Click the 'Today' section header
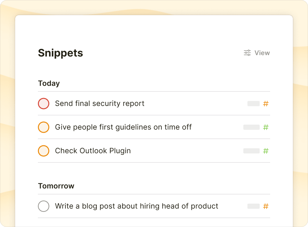Viewport: 308px width, 227px height. [49, 83]
